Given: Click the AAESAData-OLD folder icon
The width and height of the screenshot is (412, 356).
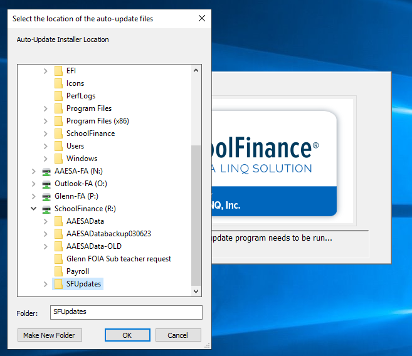Looking at the screenshot, I should 58,246.
